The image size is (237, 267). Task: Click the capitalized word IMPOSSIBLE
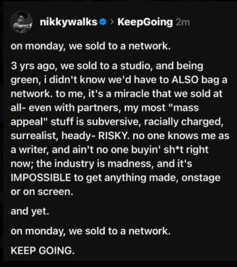(x=41, y=177)
